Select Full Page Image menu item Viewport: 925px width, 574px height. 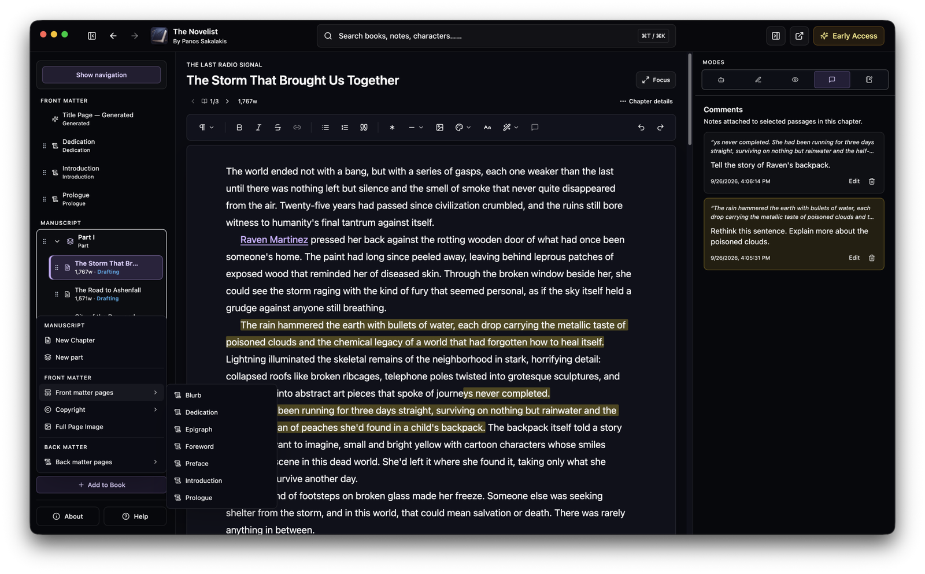tap(101, 427)
